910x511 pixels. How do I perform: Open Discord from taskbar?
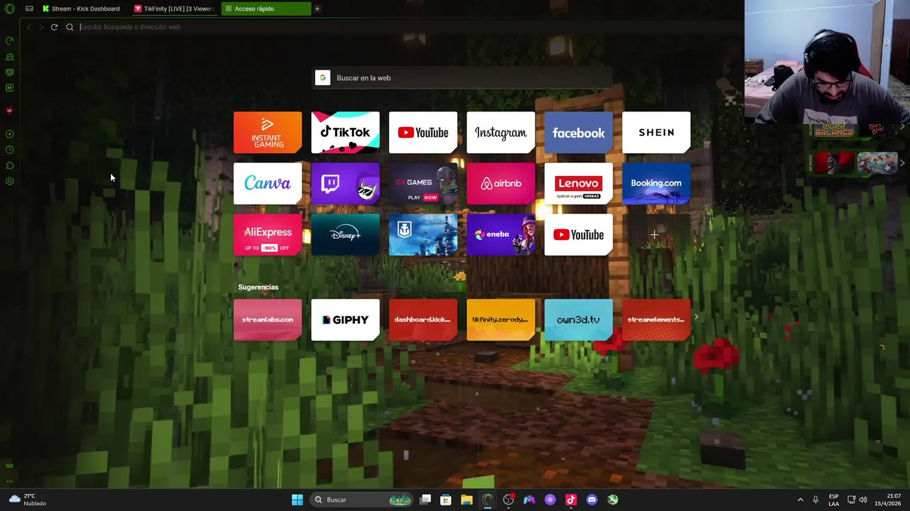click(x=591, y=500)
